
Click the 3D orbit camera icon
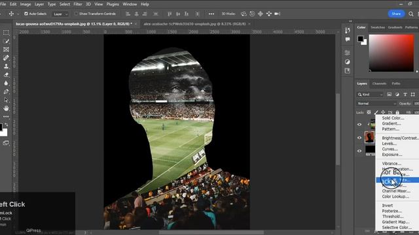(x=244, y=14)
